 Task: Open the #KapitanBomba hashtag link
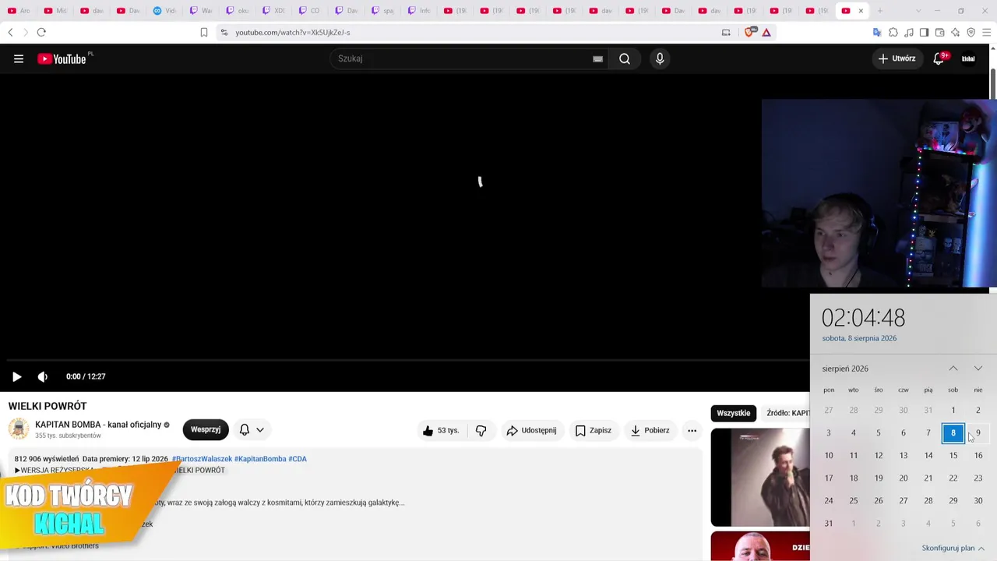(260, 459)
